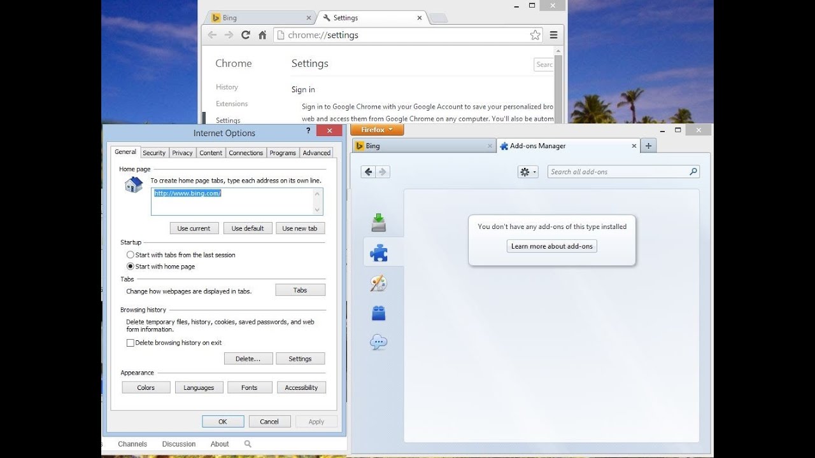Viewport: 815px width, 458px height.
Task: Open new tab in Firefox
Action: click(648, 146)
